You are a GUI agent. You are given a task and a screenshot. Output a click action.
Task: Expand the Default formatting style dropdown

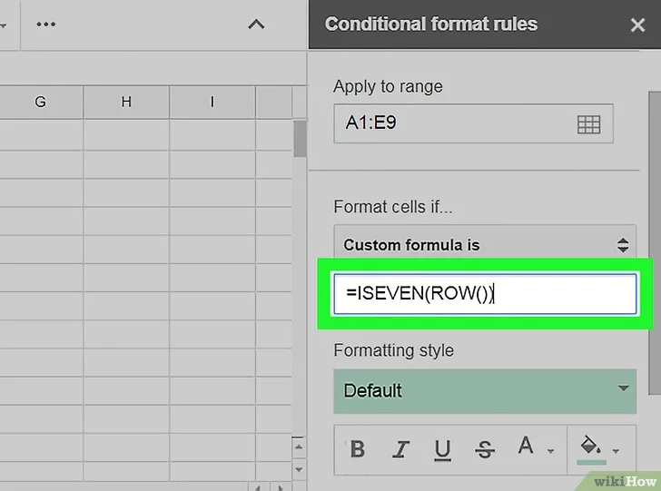click(x=485, y=390)
